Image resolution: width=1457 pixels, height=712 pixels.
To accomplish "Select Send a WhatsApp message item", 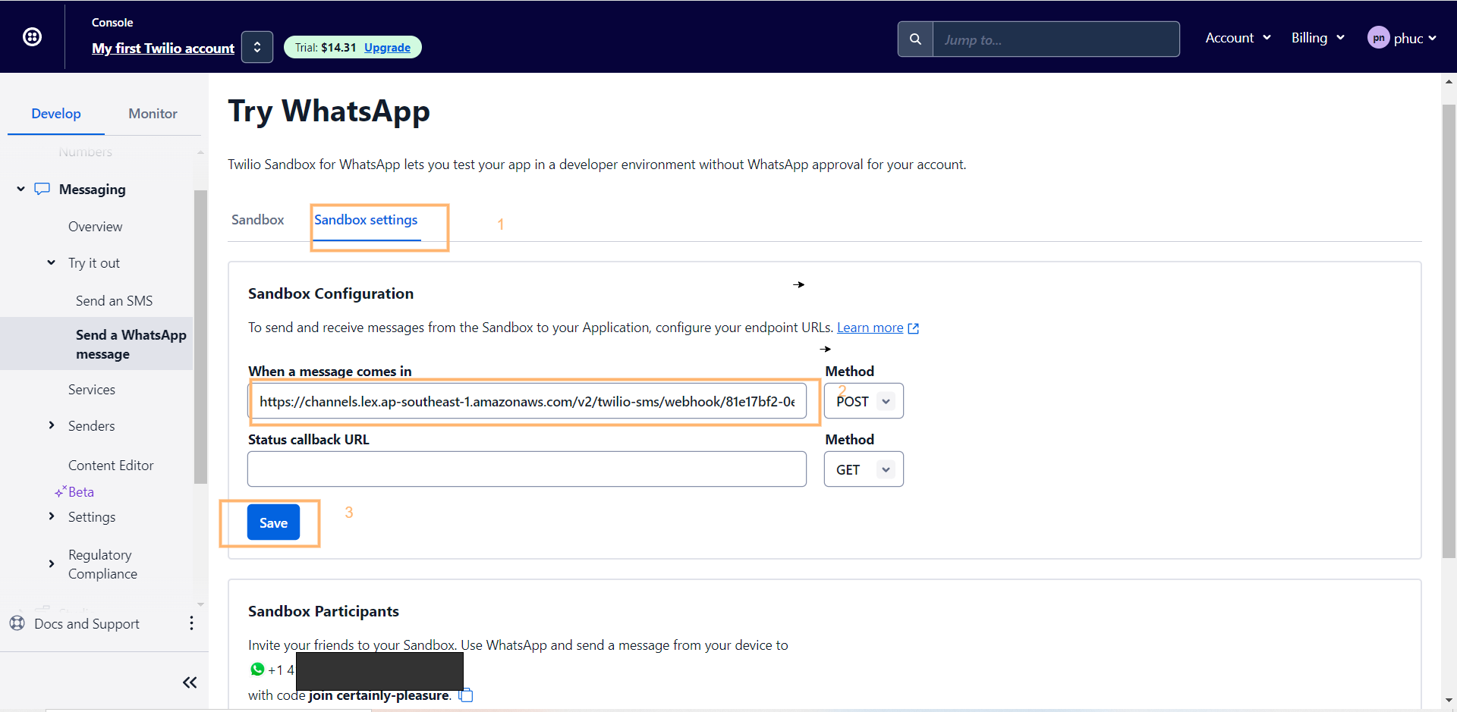I will tap(96, 344).
